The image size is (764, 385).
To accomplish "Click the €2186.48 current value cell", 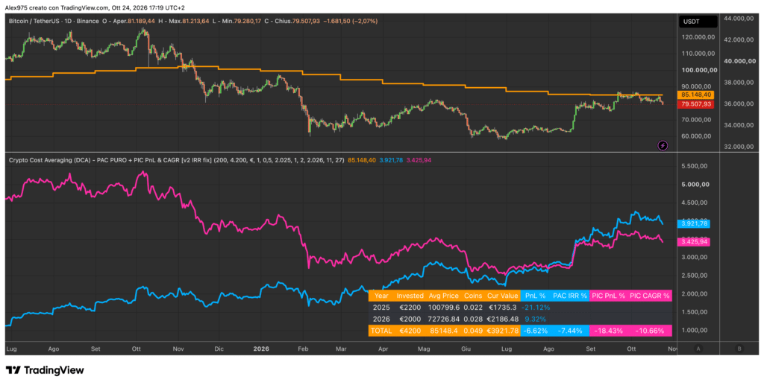I will click(502, 319).
